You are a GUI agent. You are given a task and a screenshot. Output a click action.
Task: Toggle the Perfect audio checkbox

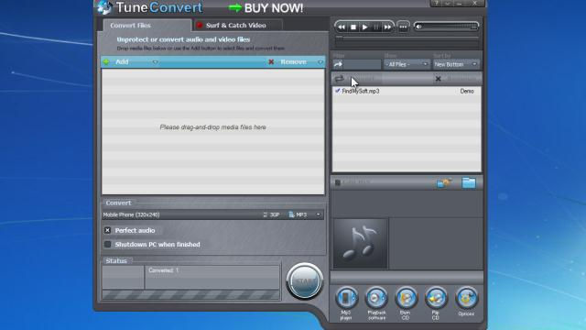pos(108,230)
